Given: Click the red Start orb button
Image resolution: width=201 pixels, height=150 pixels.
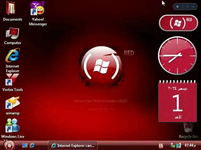Looking at the screenshot, I should 9,146.
